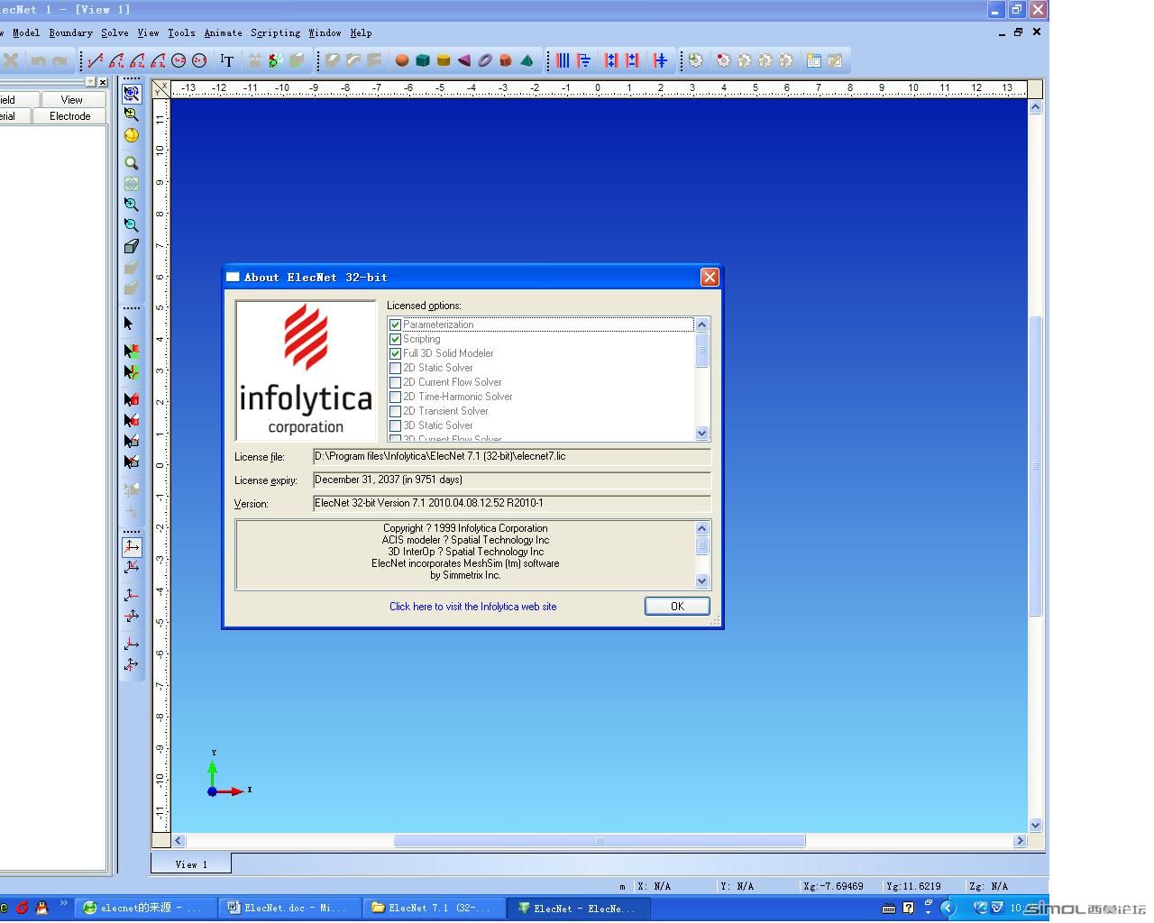Toggle the Full 3D Solid Modeler checkbox
The width and height of the screenshot is (1154, 923).
[395, 353]
